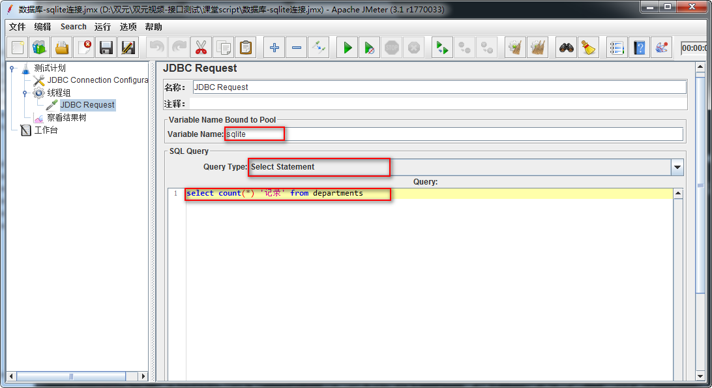Image resolution: width=712 pixels, height=388 pixels.
Task: Click tree panel scroll left arrow
Action: coord(11,376)
